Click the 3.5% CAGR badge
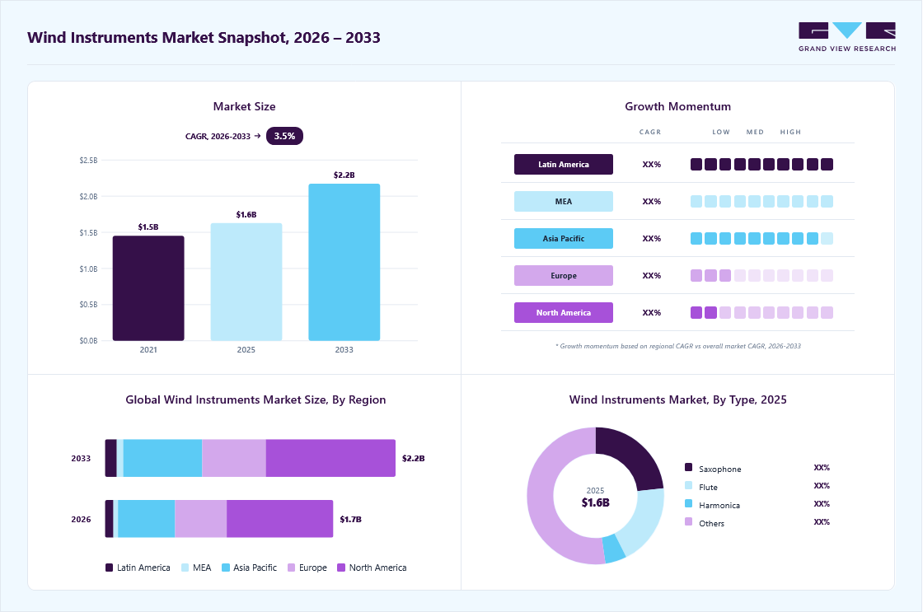This screenshot has height=612, width=923. tap(284, 136)
